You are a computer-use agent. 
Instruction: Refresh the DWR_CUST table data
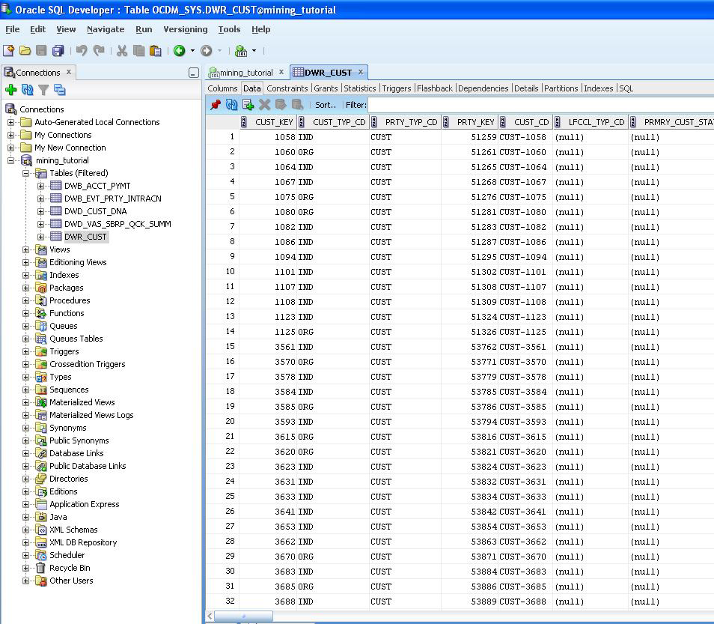point(232,105)
